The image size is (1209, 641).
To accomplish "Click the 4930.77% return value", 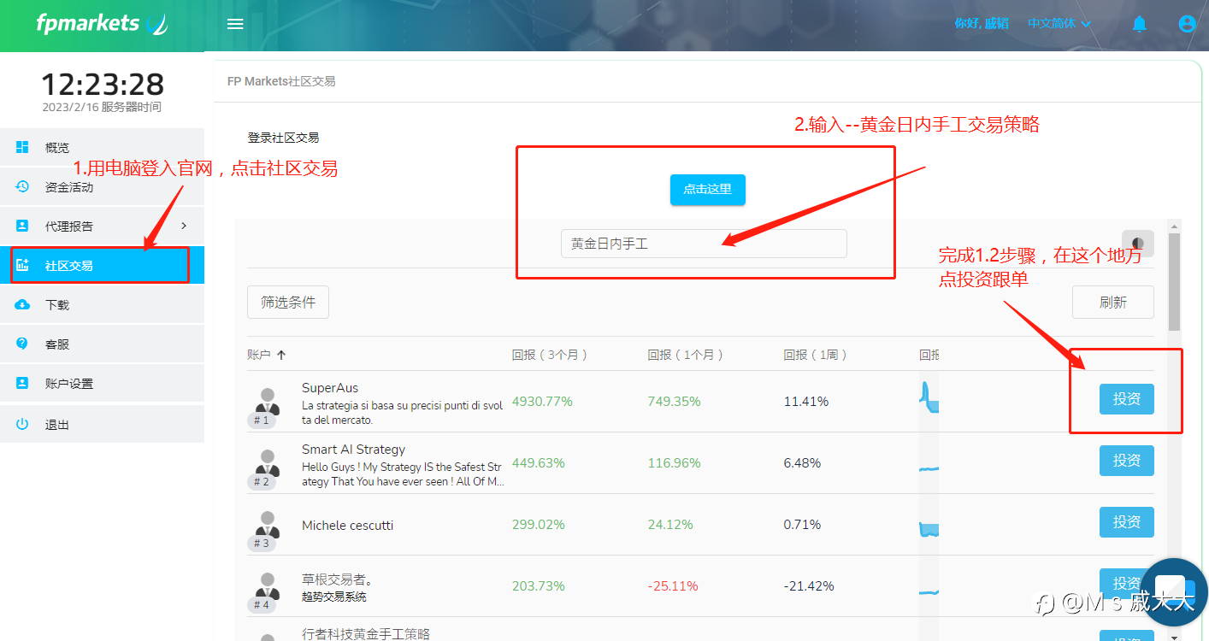I will (x=542, y=402).
